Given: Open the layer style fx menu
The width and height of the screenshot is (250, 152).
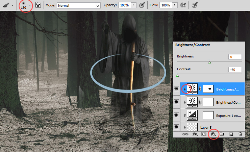Looking at the screenshot, I should 195,134.
